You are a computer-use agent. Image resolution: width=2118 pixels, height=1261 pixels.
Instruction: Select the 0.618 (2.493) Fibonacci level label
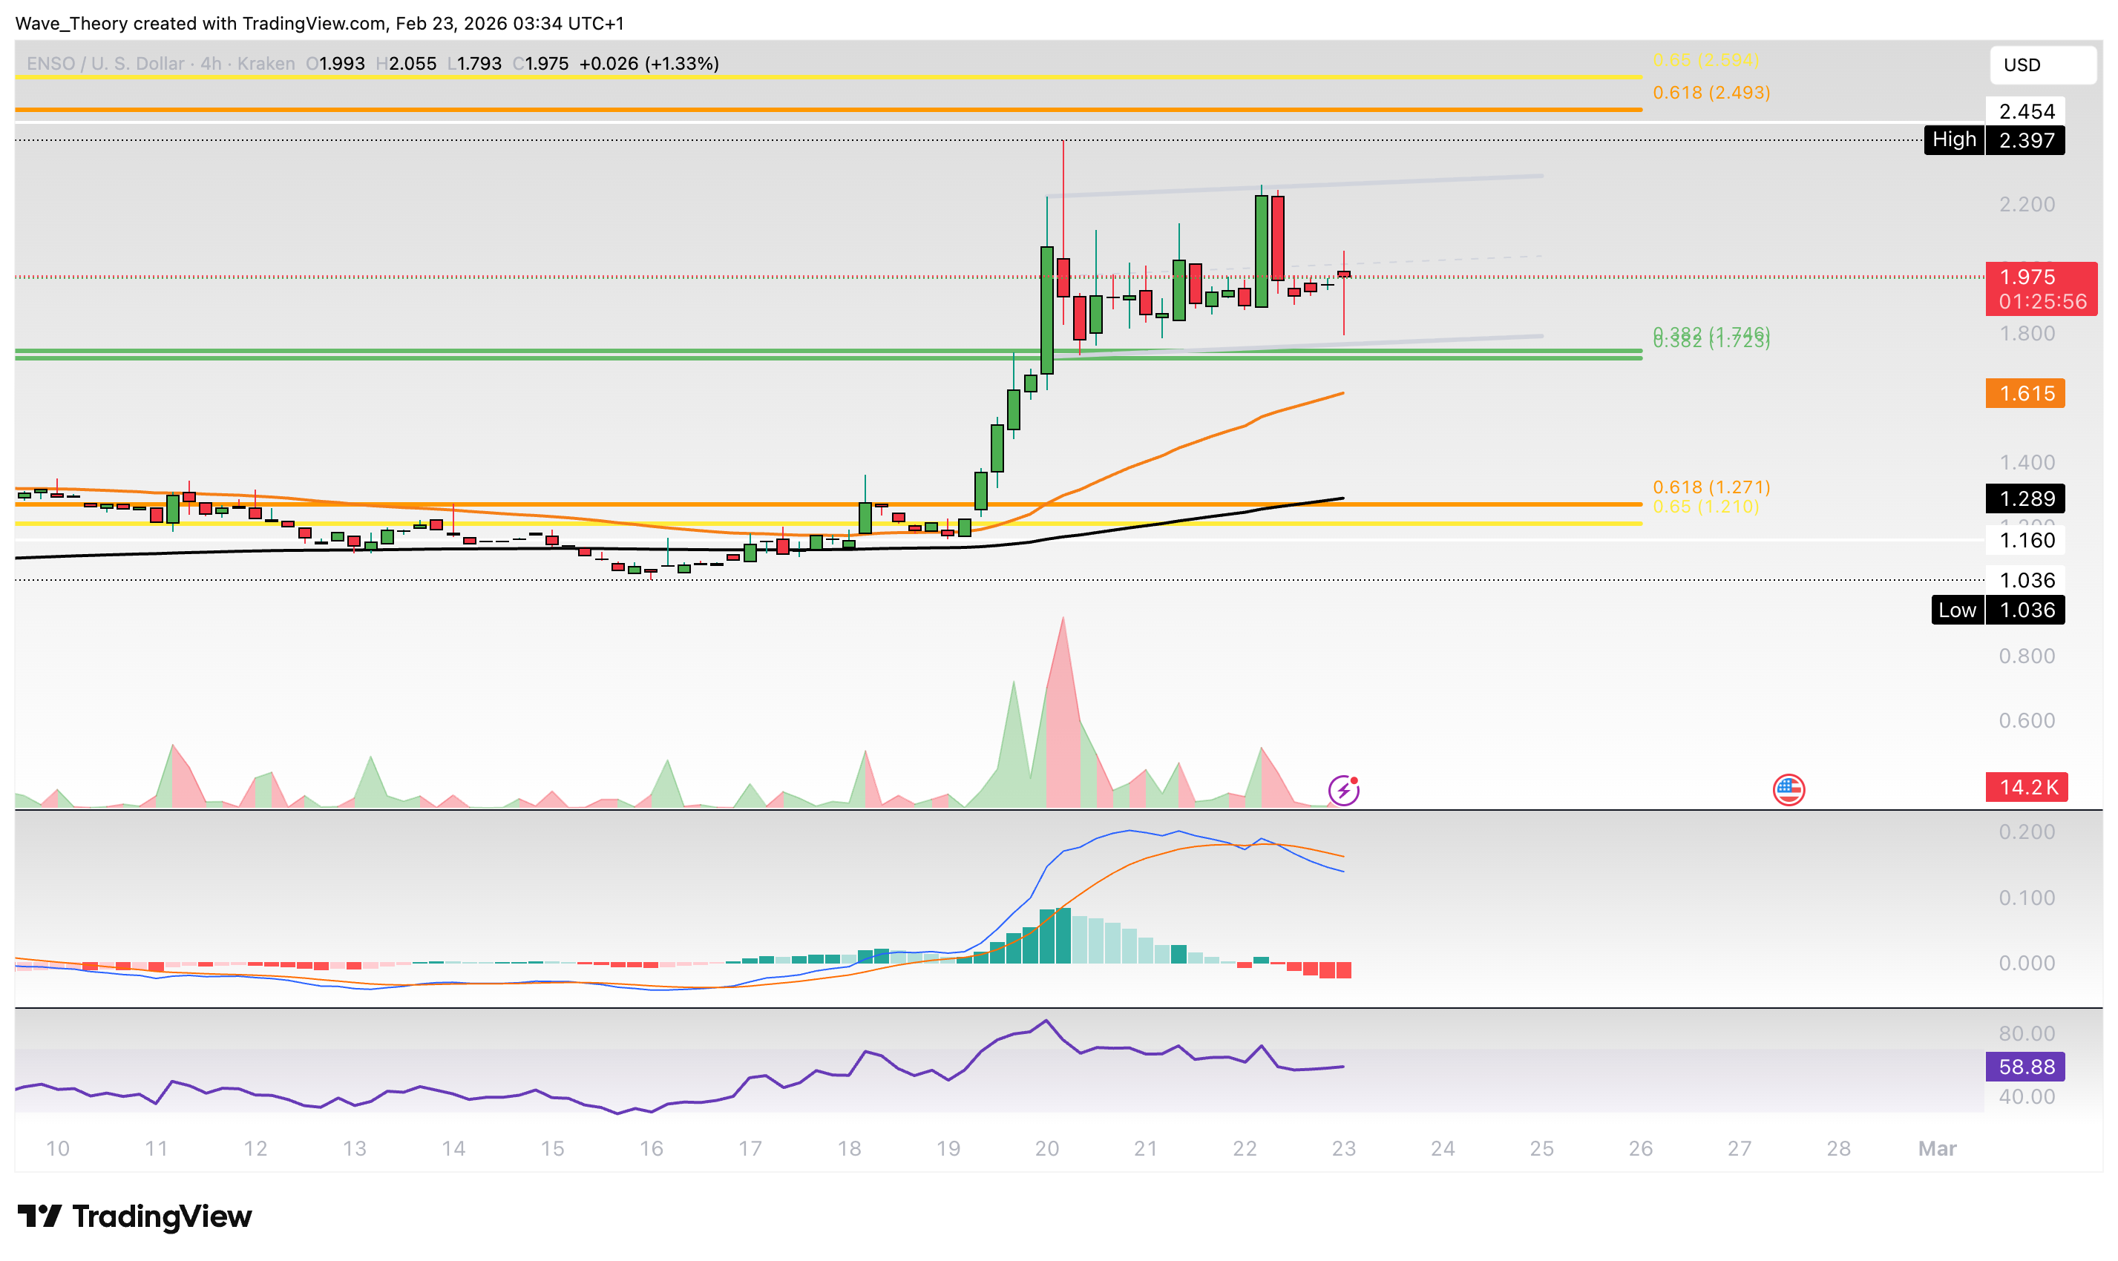click(x=1711, y=92)
